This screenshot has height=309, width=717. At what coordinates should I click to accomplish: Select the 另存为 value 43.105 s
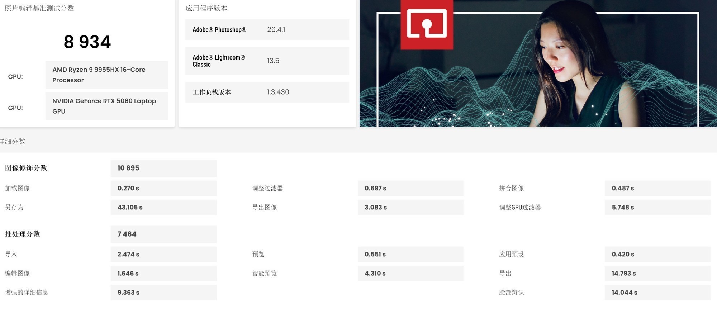pyautogui.click(x=163, y=208)
